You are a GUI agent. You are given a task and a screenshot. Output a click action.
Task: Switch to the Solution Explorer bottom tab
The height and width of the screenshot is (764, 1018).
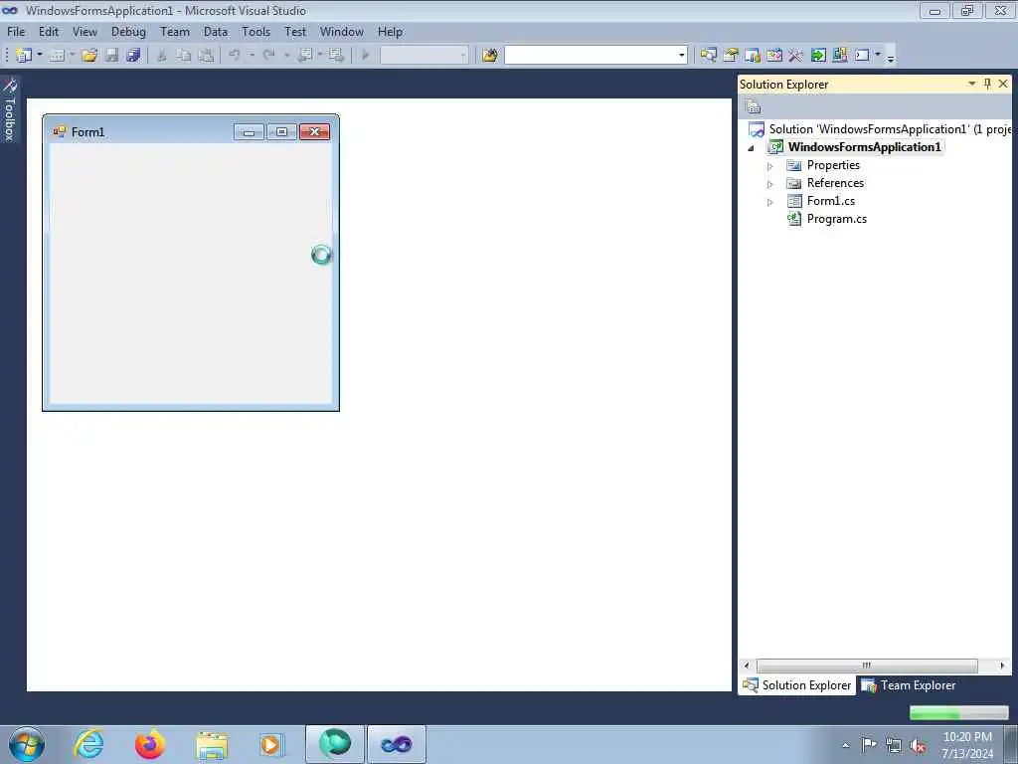(x=797, y=685)
